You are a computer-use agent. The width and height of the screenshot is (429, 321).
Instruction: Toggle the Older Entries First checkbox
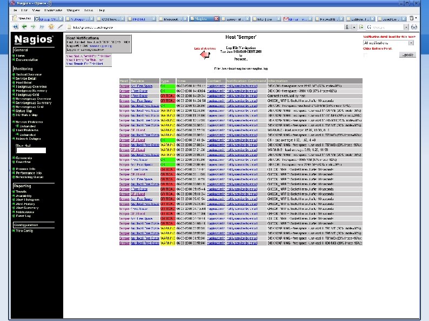366,55
